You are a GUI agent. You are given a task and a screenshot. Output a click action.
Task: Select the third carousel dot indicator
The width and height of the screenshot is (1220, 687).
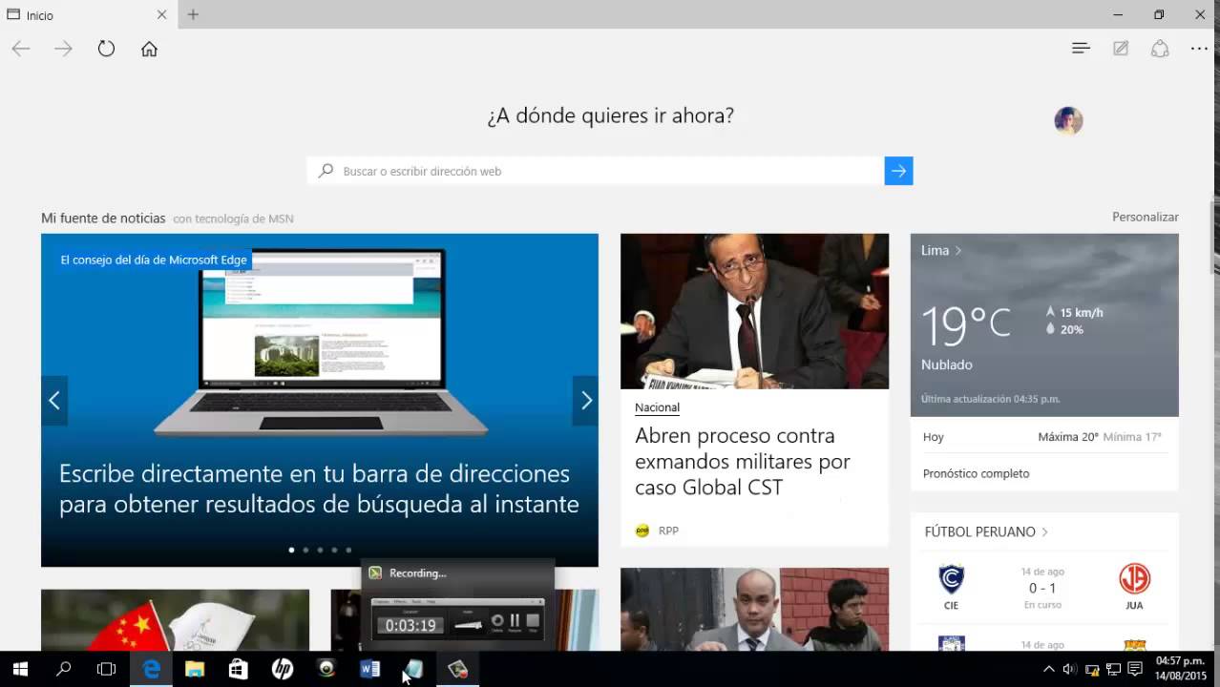point(320,550)
